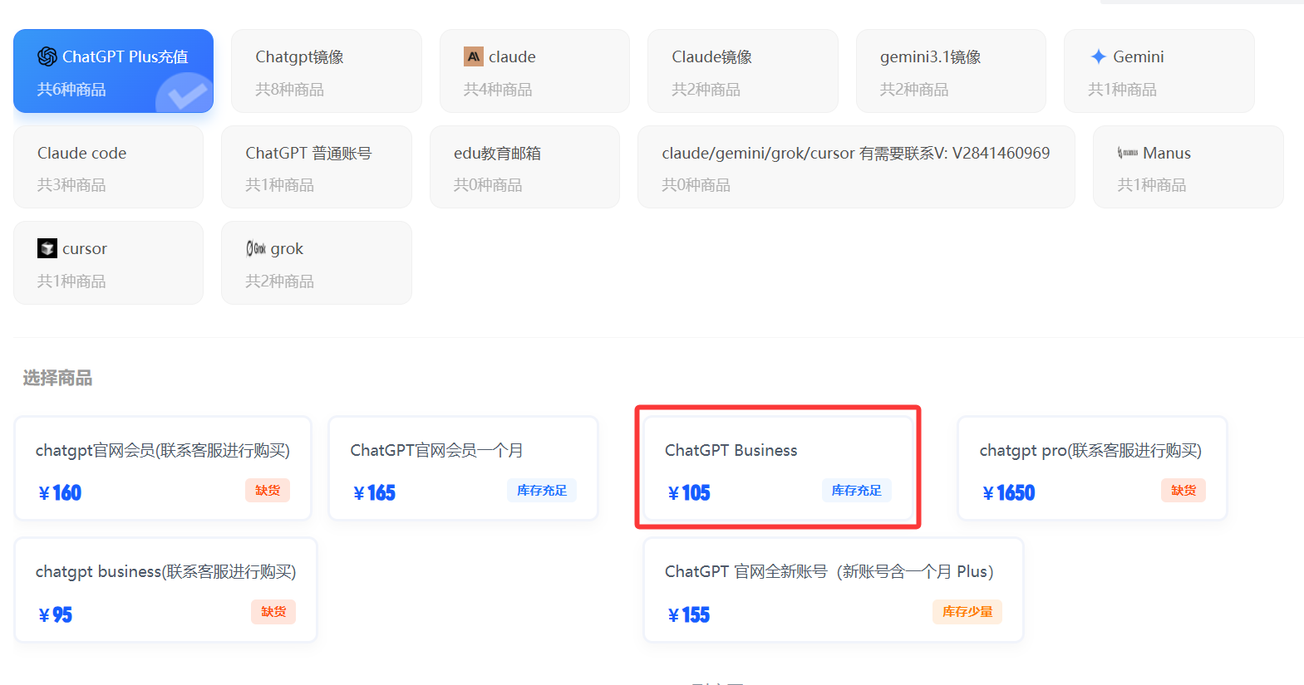The height and width of the screenshot is (685, 1304).
Task: Click the 选择商品 heading
Action: [x=57, y=378]
